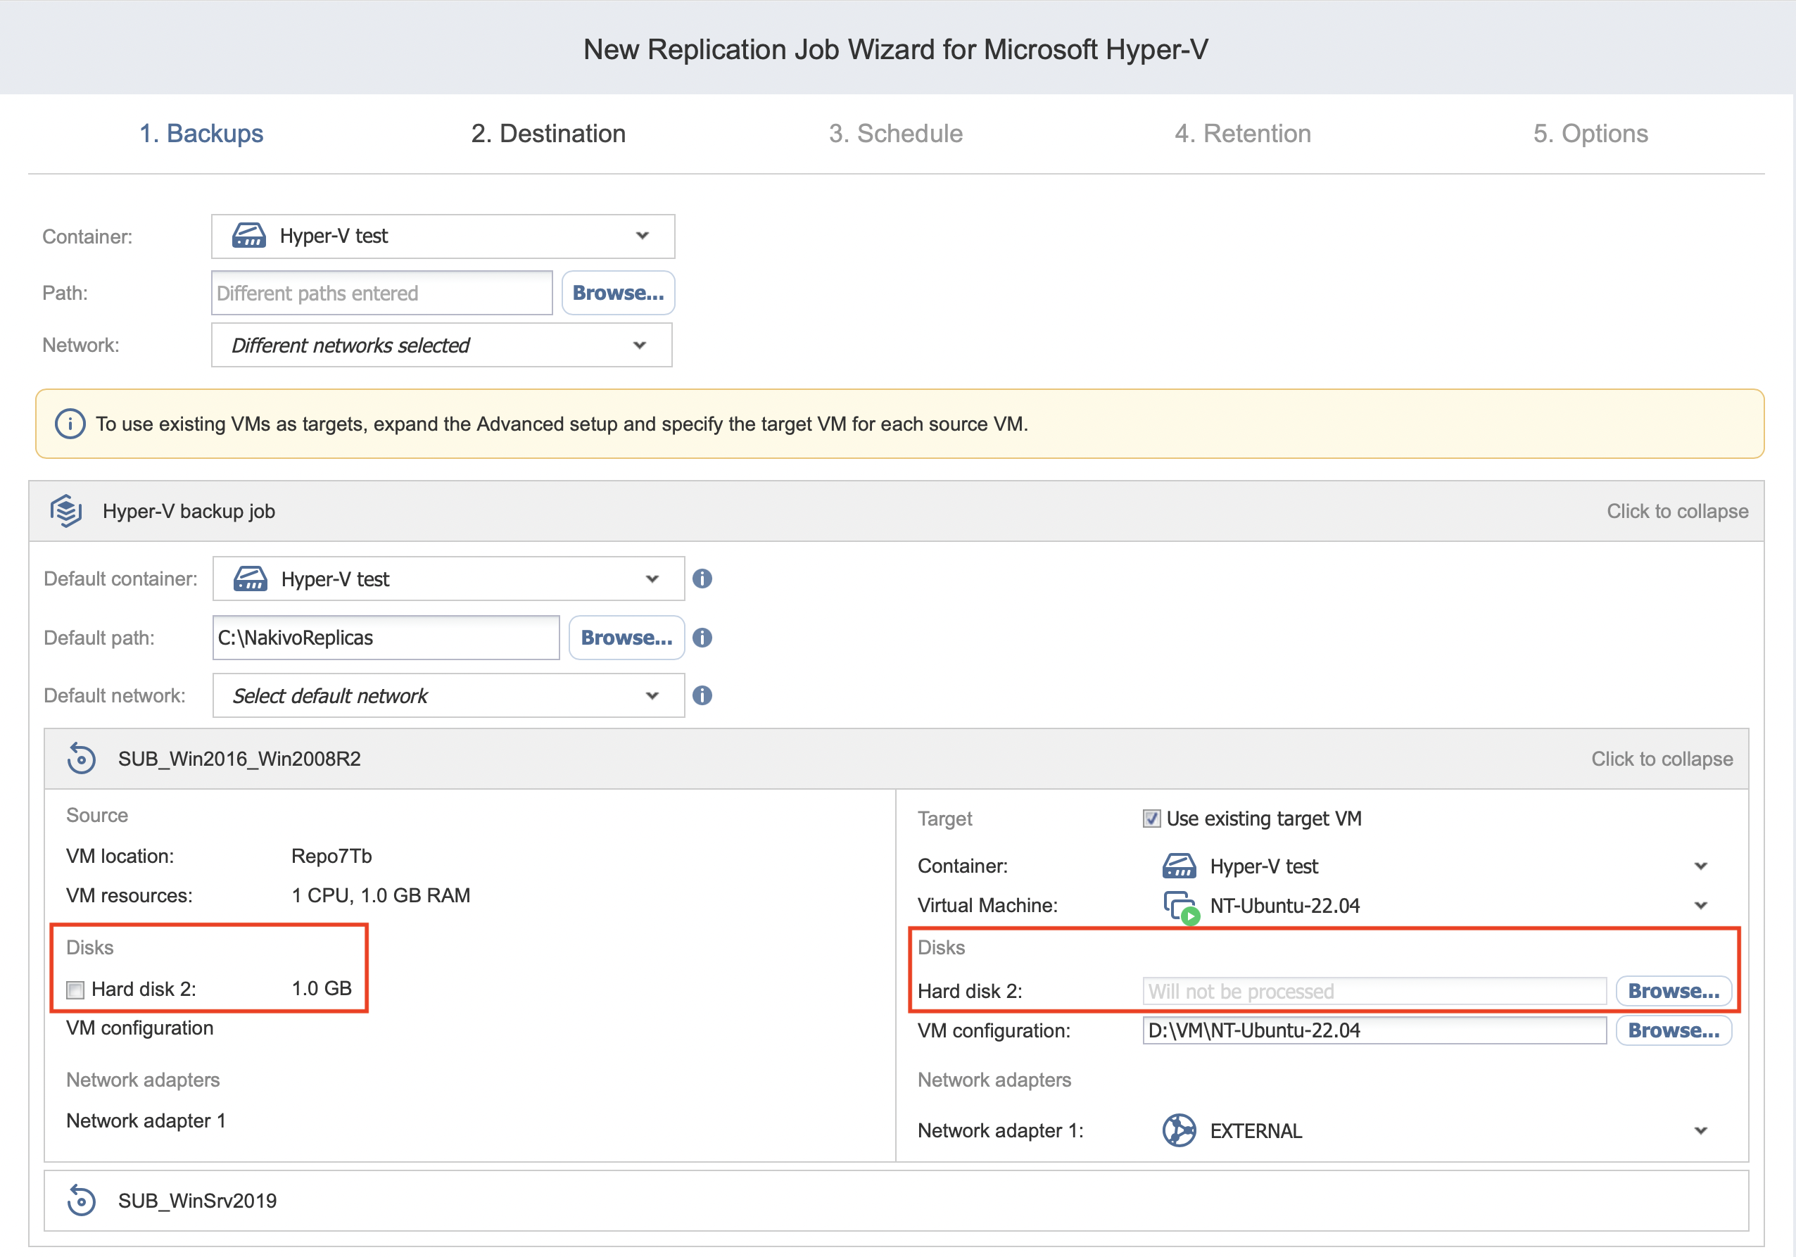This screenshot has width=1796, height=1257.
Task: Open the Different networks selected dropdown
Action: click(441, 345)
